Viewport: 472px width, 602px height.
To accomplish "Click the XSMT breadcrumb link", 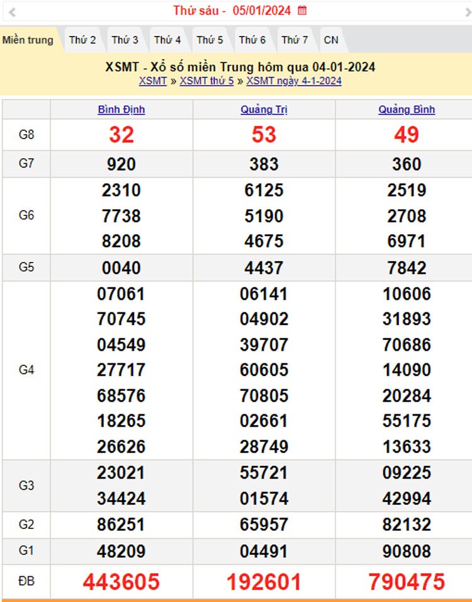I will click(x=153, y=81).
